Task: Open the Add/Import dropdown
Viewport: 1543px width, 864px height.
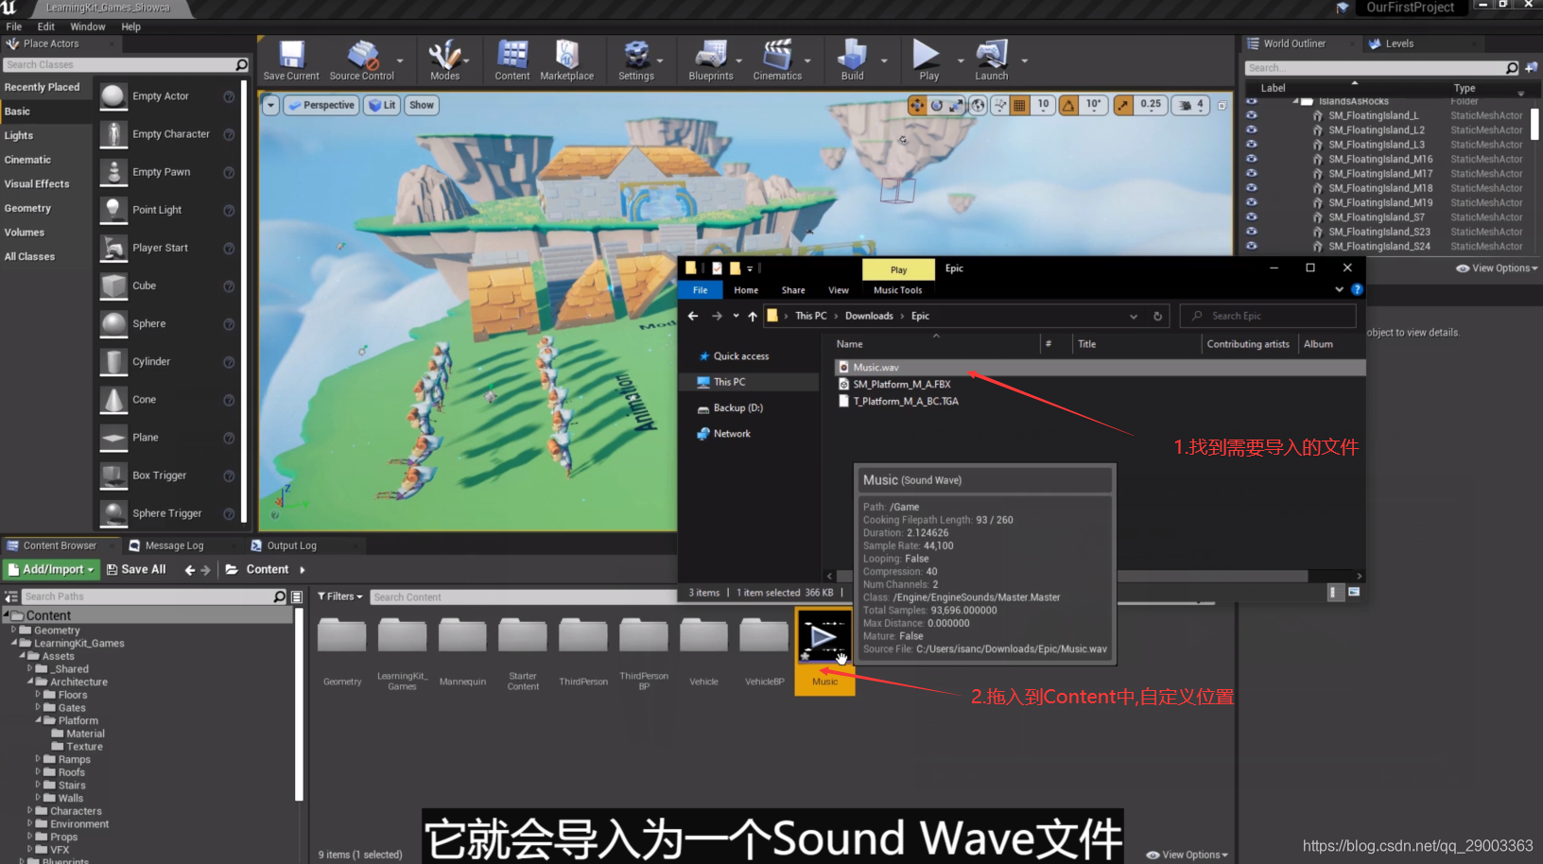Action: tap(51, 569)
